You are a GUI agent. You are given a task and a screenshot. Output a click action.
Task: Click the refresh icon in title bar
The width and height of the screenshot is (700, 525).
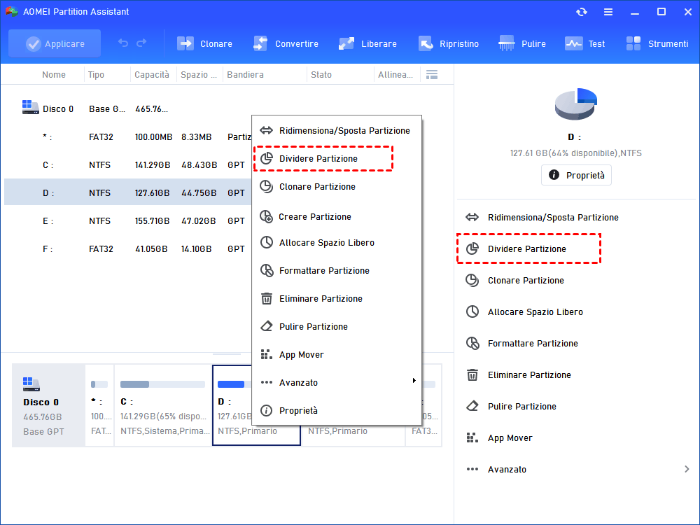coord(581,12)
